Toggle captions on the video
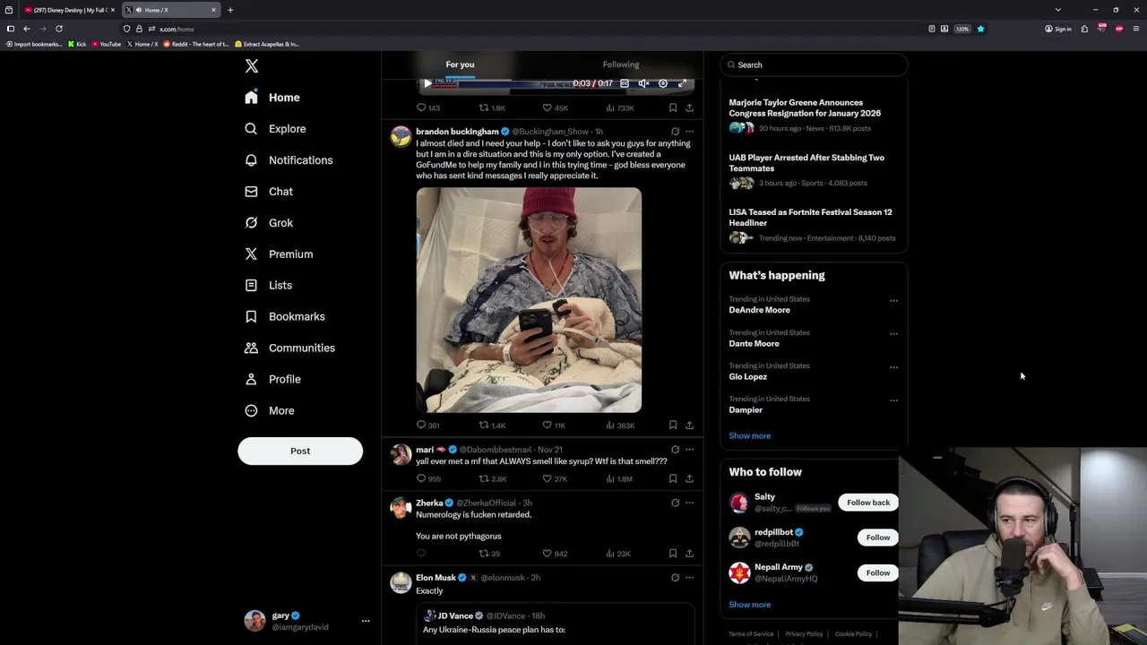 click(x=625, y=83)
